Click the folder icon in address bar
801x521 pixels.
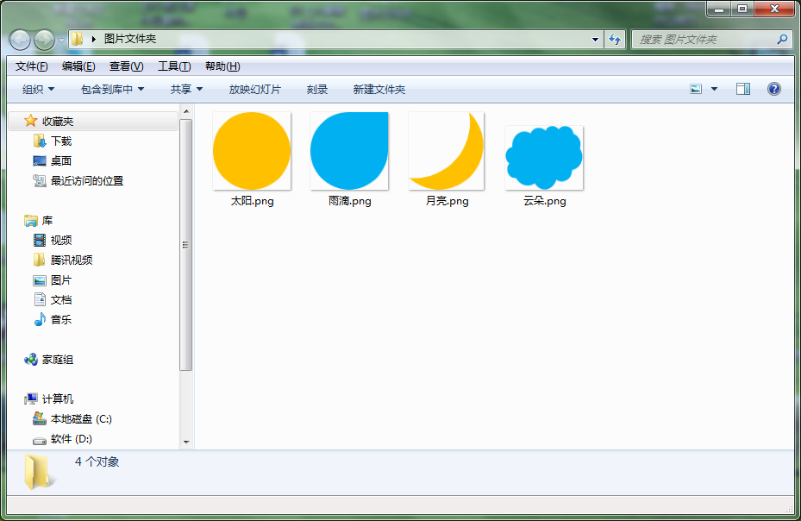tap(77, 39)
